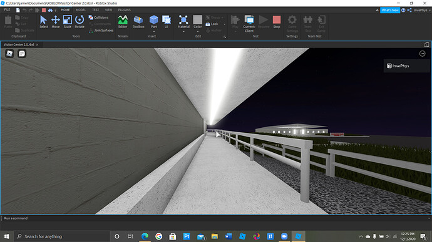Image resolution: width=432 pixels, height=242 pixels.
Task: Click the Stop test button
Action: click(277, 22)
